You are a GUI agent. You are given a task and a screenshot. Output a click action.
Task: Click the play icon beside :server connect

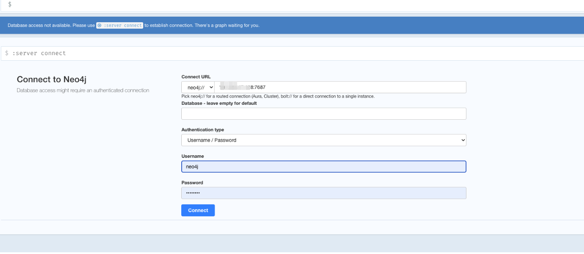100,26
